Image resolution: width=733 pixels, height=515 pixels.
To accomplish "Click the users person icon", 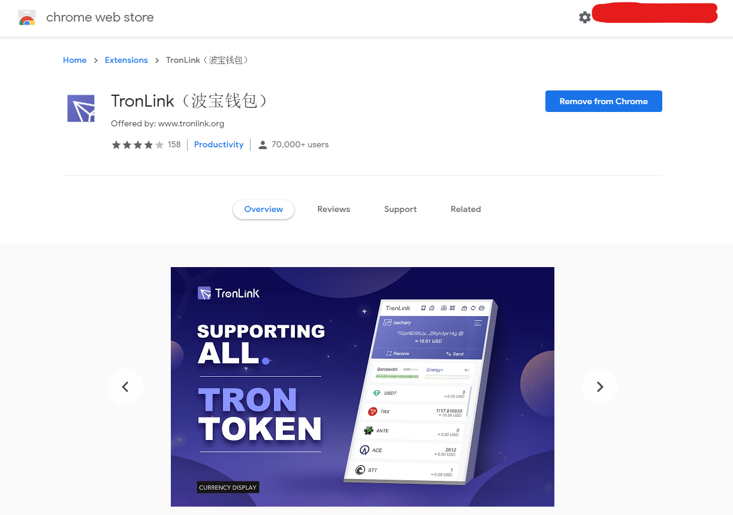I will pos(263,145).
